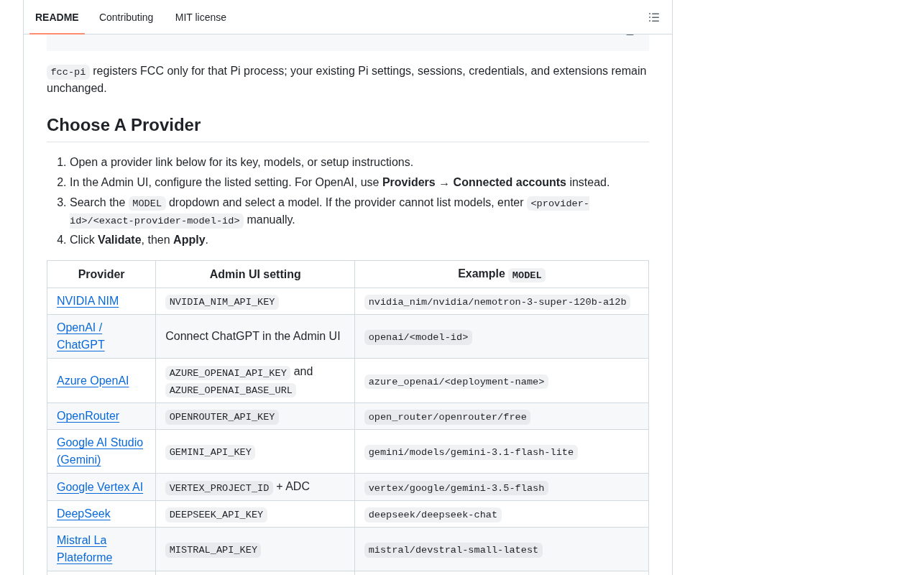Open the MIT license tab
The height and width of the screenshot is (575, 920).
(x=201, y=17)
